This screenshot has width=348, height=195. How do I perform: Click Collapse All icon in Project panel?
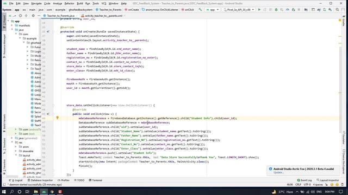(26, 16)
